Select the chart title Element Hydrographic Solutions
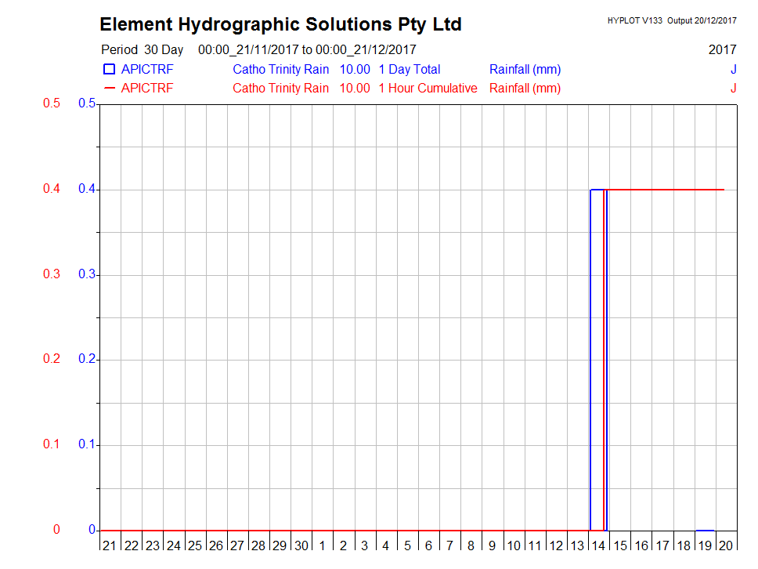Image resolution: width=758 pixels, height=569 pixels. [x=280, y=24]
